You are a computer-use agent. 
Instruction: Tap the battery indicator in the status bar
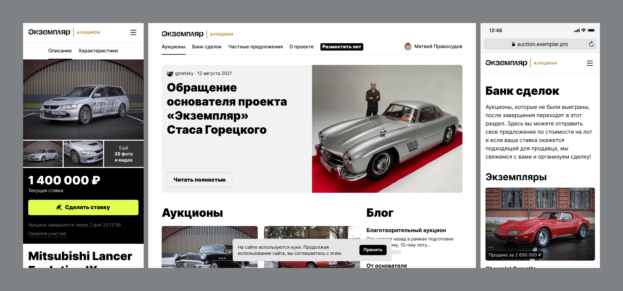591,30
